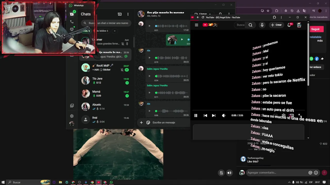Click WhatsApp icon in the Windows taskbar
Viewport: 330px width, 185px height.
111,182
